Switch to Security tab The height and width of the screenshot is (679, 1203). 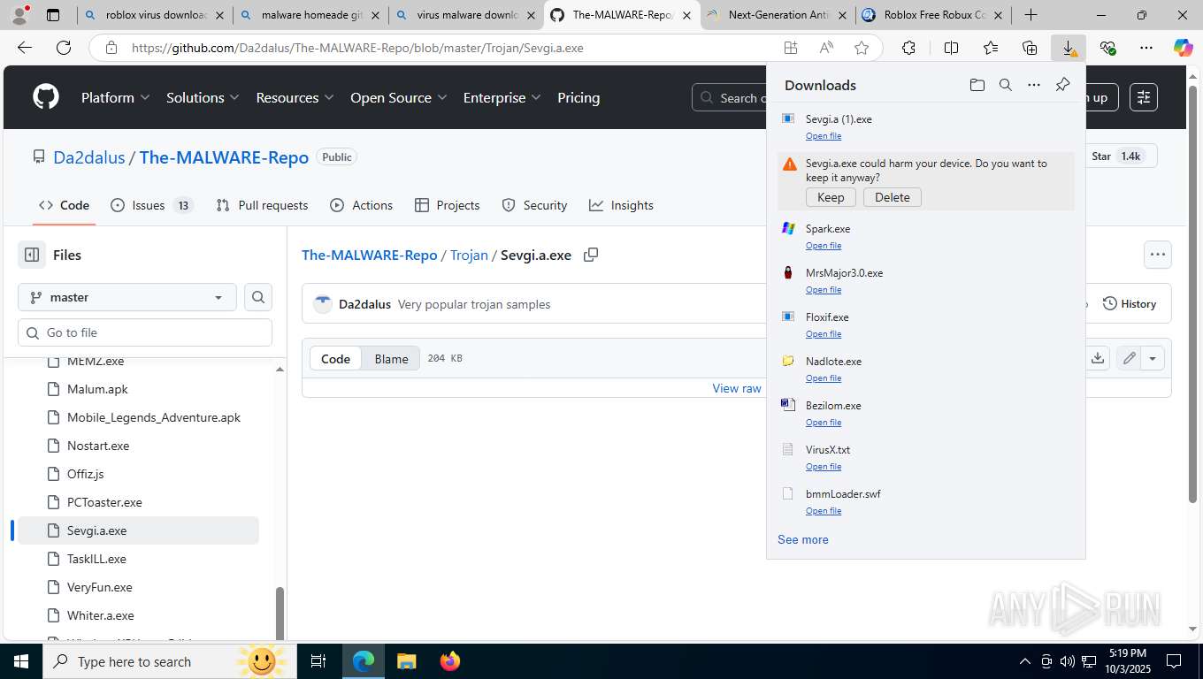(534, 205)
